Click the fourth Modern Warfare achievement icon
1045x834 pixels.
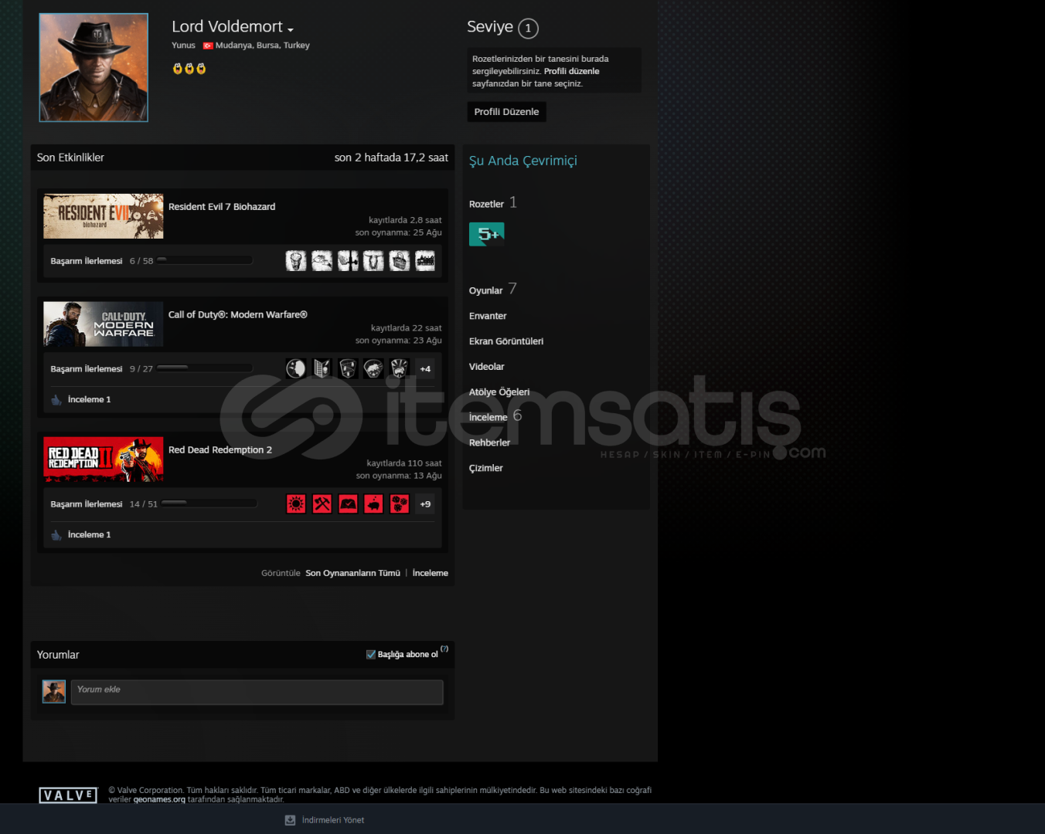373,369
